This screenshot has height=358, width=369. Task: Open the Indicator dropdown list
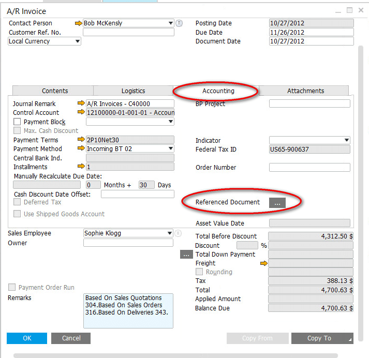(347, 140)
